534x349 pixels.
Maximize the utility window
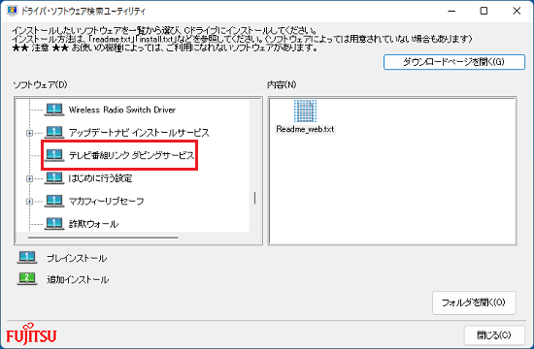(484, 11)
